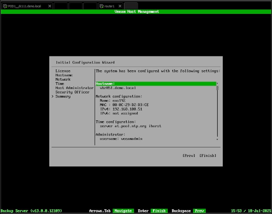
Task: Select the License wizard step
Action: point(63,71)
